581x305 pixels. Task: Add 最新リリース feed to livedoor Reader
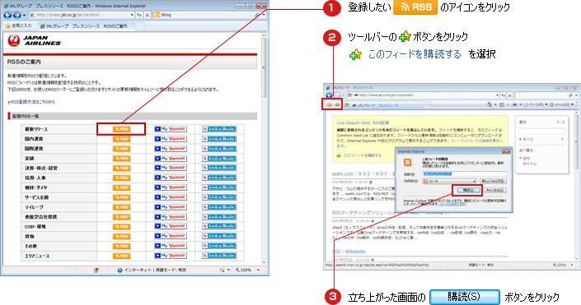(219, 129)
